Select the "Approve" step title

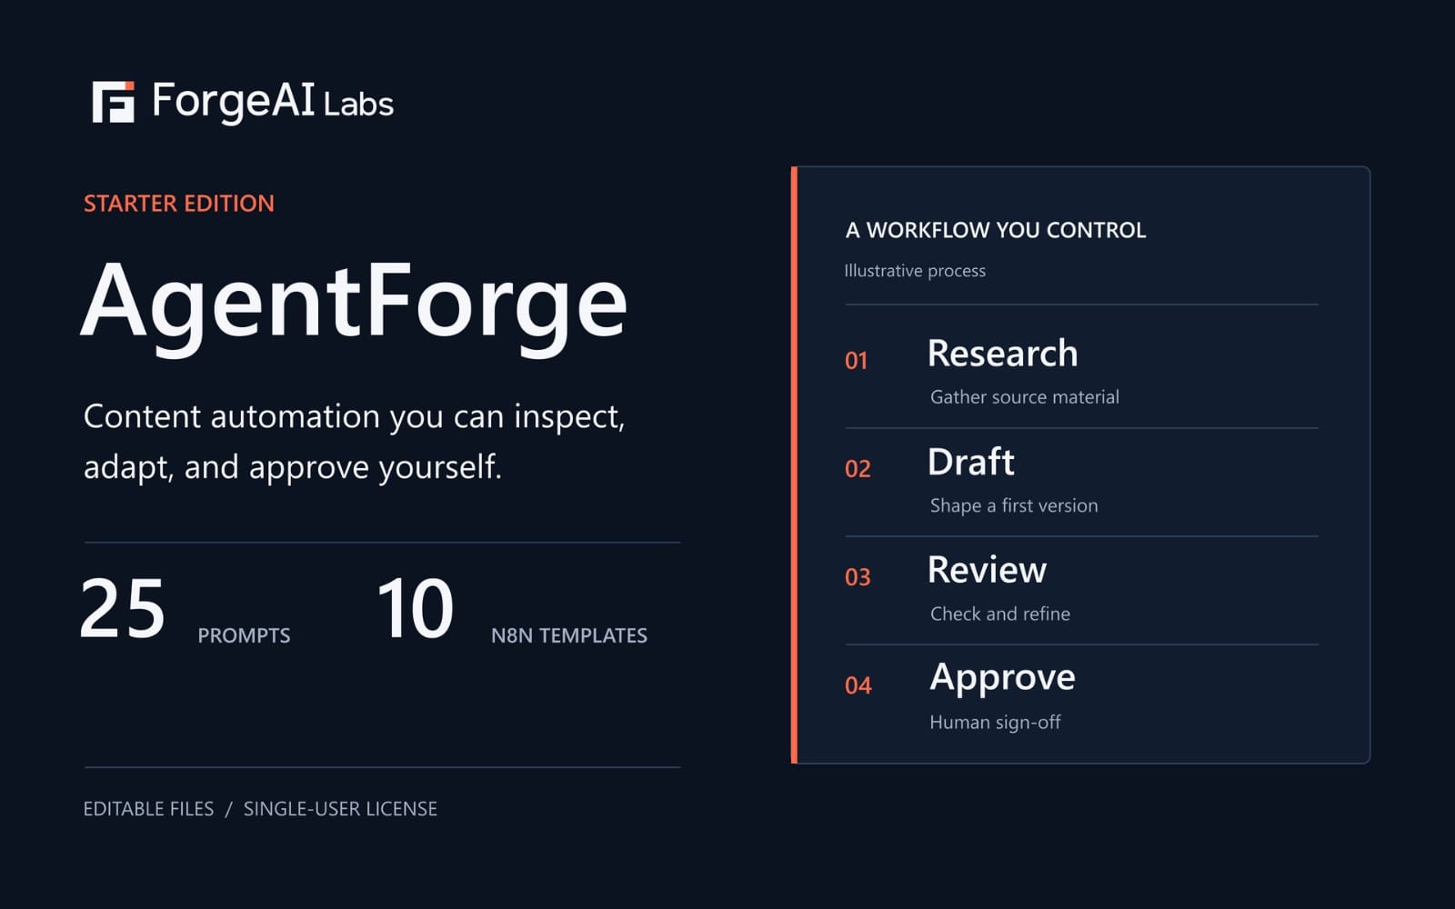coord(1002,679)
